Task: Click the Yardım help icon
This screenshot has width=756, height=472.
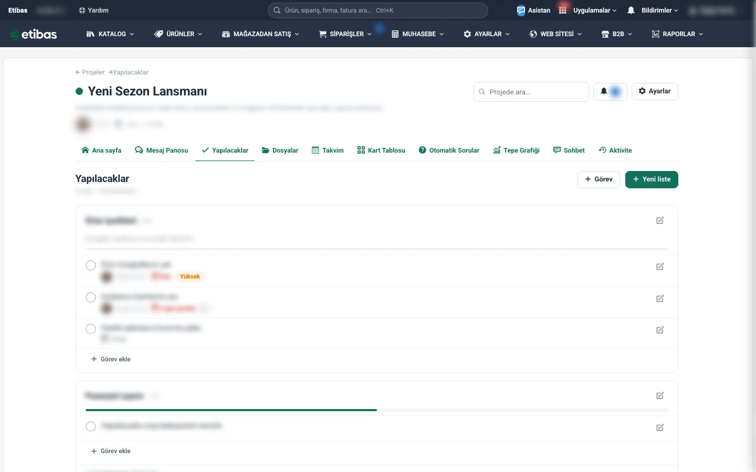Action: click(x=82, y=10)
